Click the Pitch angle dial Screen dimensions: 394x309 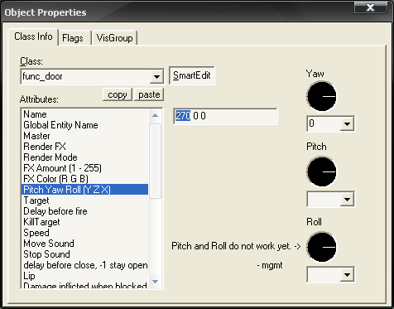321,171
